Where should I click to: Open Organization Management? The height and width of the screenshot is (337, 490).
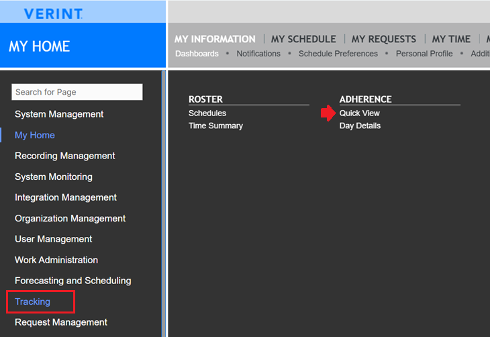tap(70, 218)
